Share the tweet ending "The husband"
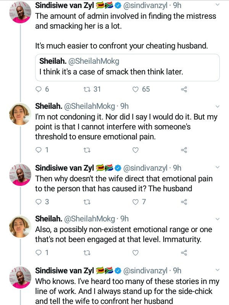This screenshot has width=229, height=305. pyautogui.click(x=184, y=202)
